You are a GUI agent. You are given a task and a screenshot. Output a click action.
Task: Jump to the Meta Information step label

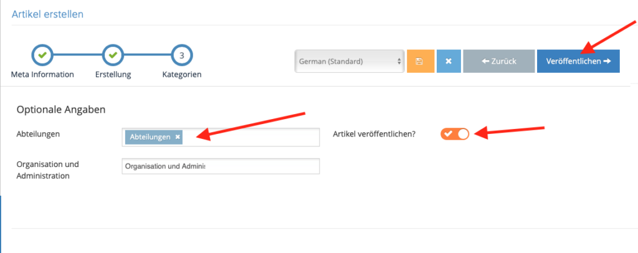pyautogui.click(x=42, y=75)
